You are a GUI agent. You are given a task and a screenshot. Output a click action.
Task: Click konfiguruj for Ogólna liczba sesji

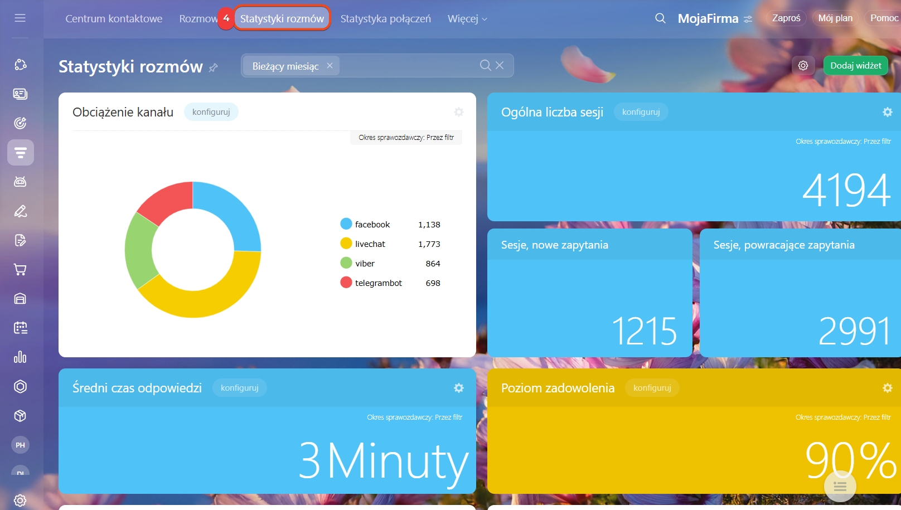(641, 112)
